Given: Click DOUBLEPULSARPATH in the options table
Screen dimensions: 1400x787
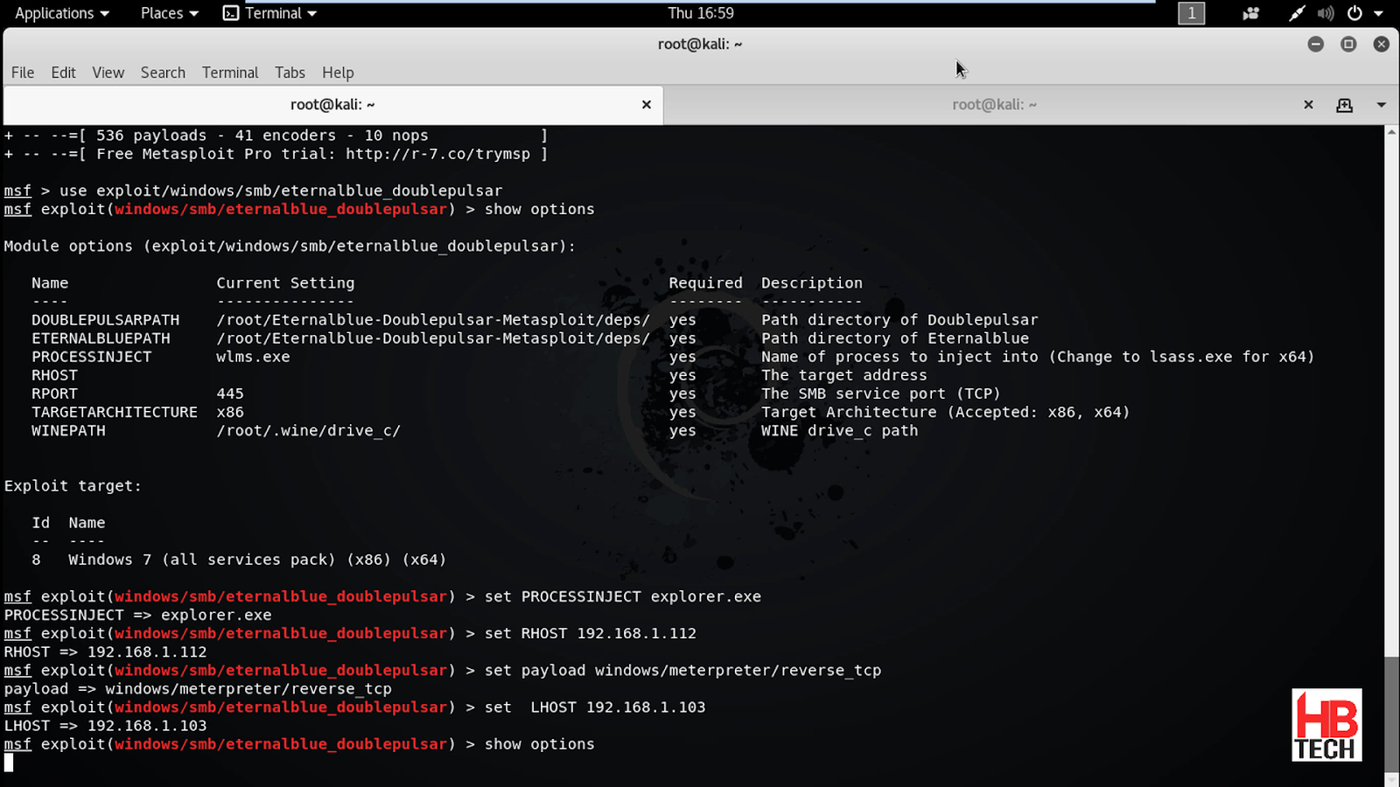Looking at the screenshot, I should (105, 320).
